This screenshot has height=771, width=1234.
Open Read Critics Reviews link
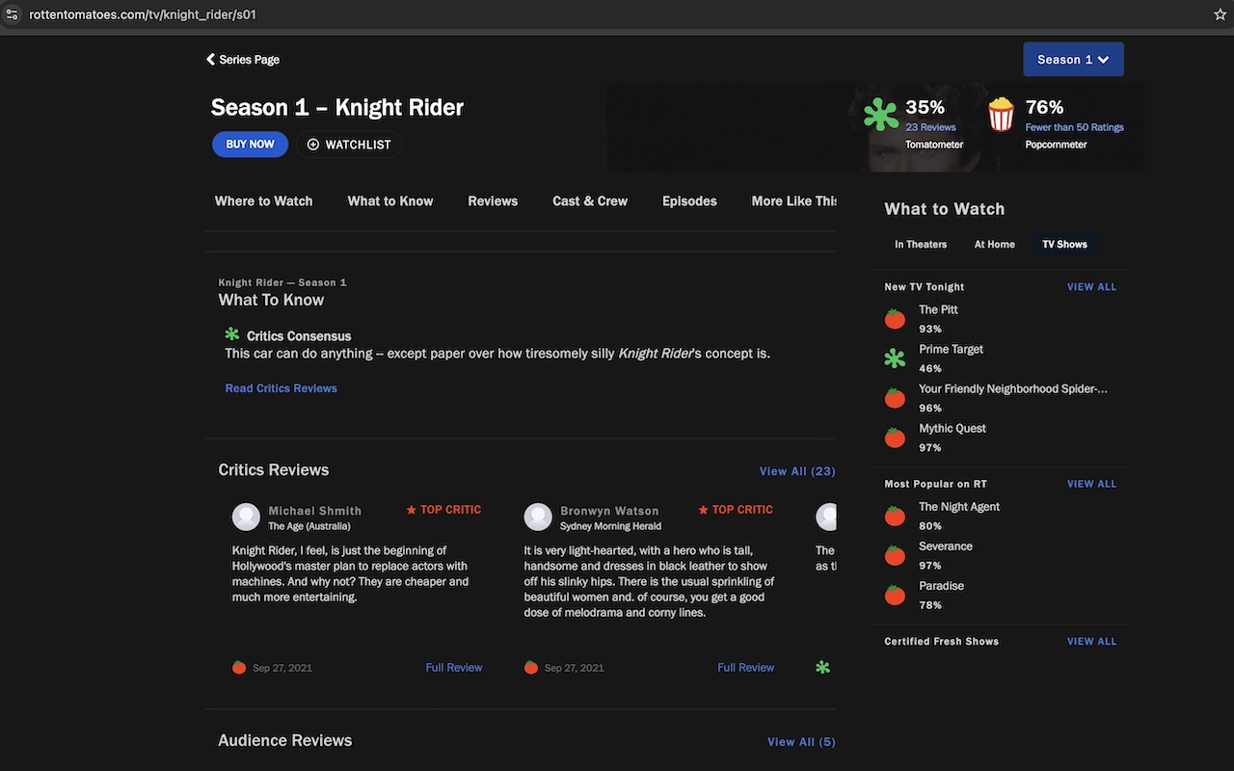(281, 387)
